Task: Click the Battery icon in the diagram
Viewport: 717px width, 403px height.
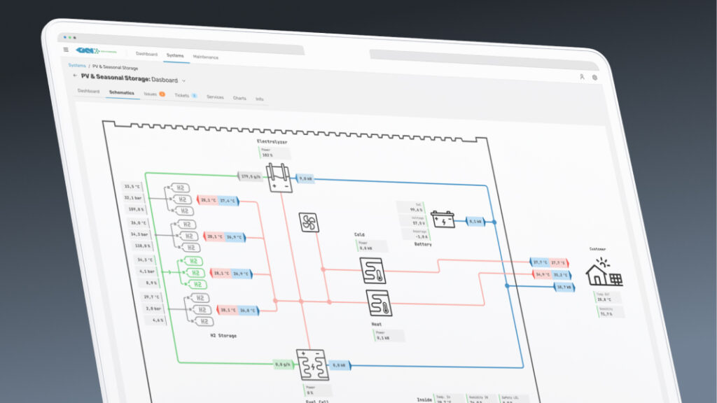Action: 442,219
